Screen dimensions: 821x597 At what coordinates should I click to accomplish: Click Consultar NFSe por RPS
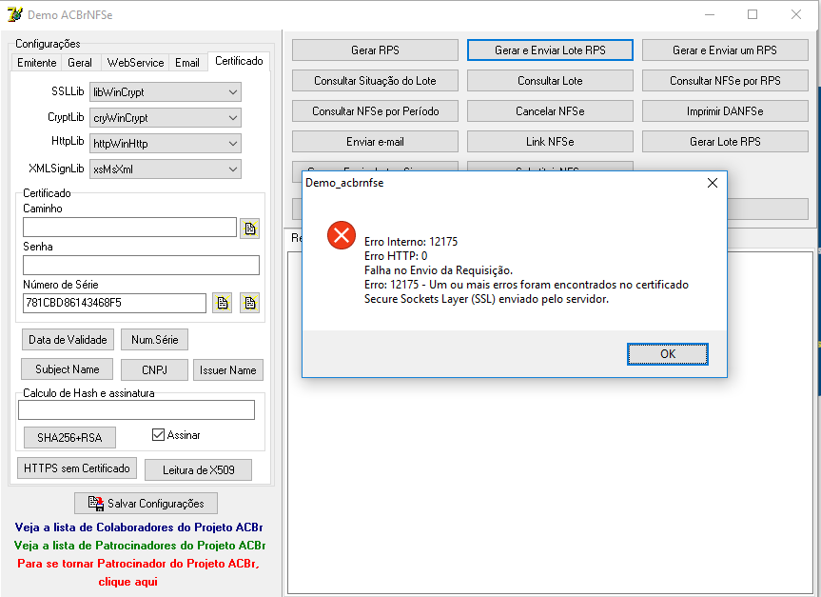point(725,81)
